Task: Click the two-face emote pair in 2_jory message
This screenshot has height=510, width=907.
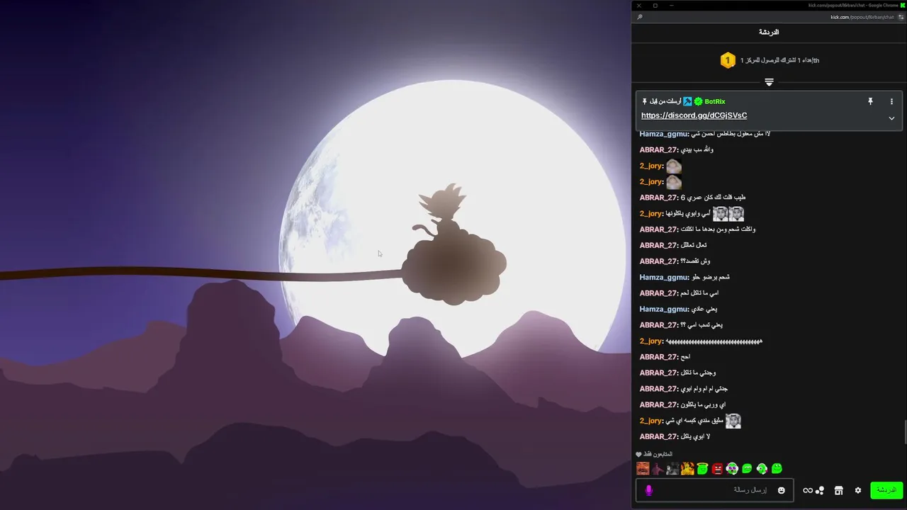Action: click(x=728, y=213)
